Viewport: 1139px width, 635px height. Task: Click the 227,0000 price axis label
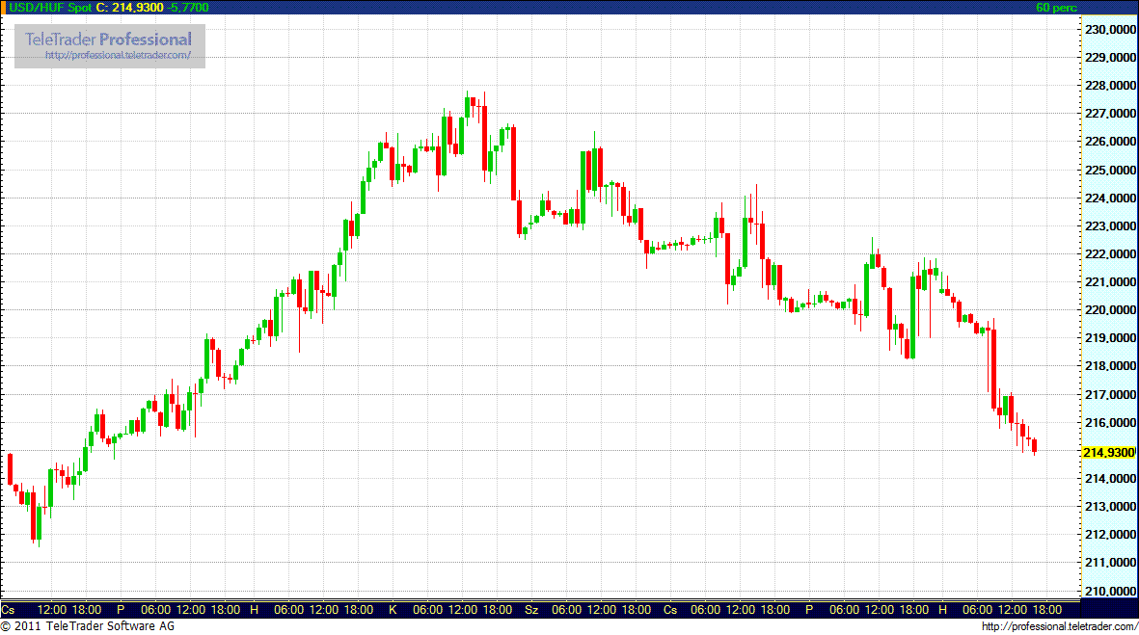[1110, 114]
